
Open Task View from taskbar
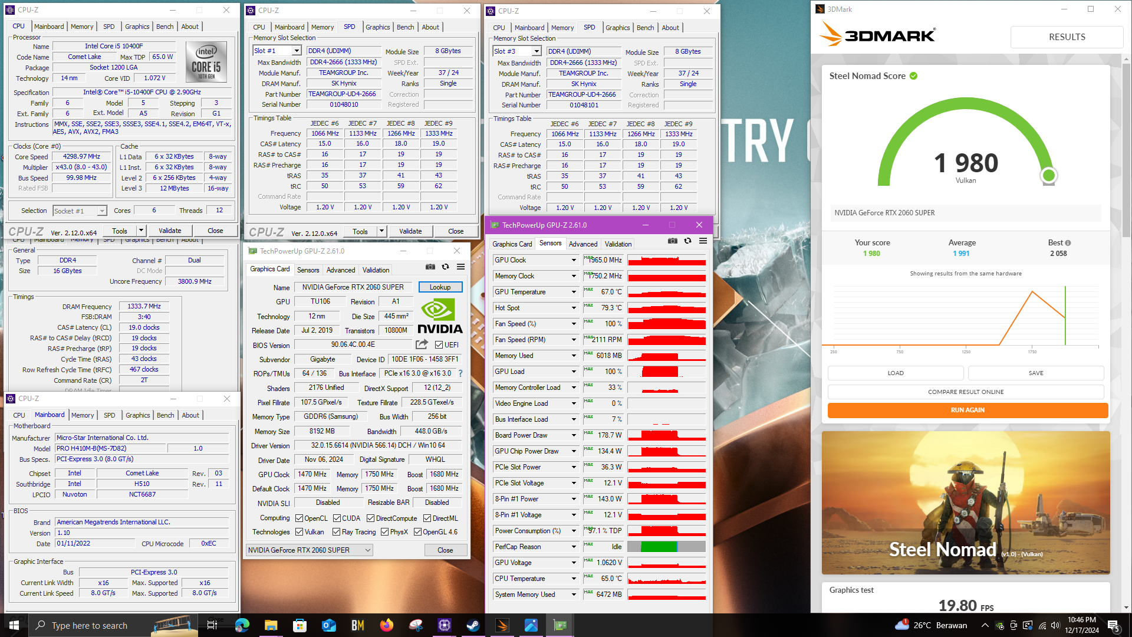(x=212, y=625)
